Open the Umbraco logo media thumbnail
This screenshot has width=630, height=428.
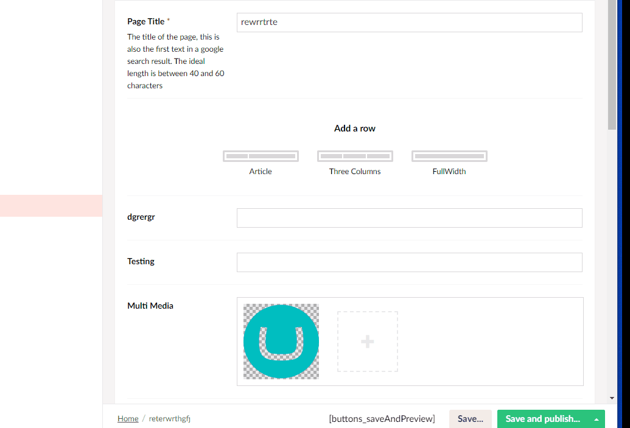(x=281, y=342)
